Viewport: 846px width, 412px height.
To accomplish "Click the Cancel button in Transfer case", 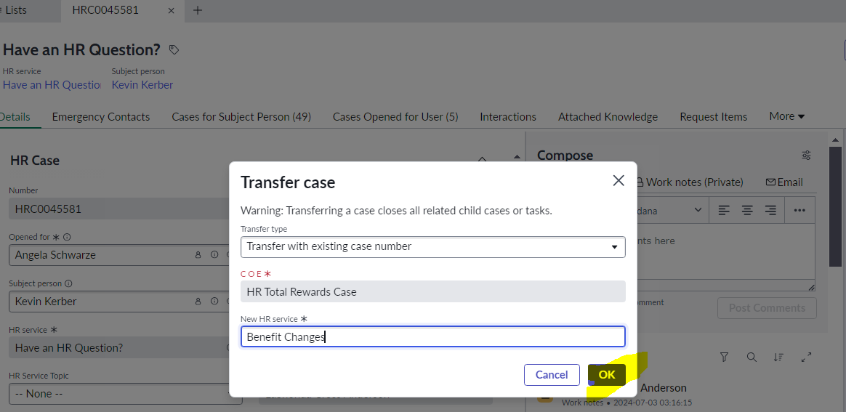I will [552, 375].
